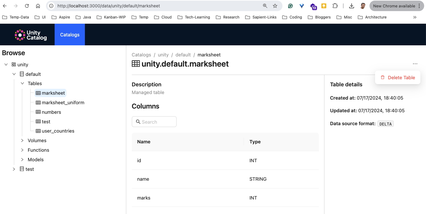Click unity in the breadcrumb
The width and height of the screenshot is (426, 214).
(163, 55)
